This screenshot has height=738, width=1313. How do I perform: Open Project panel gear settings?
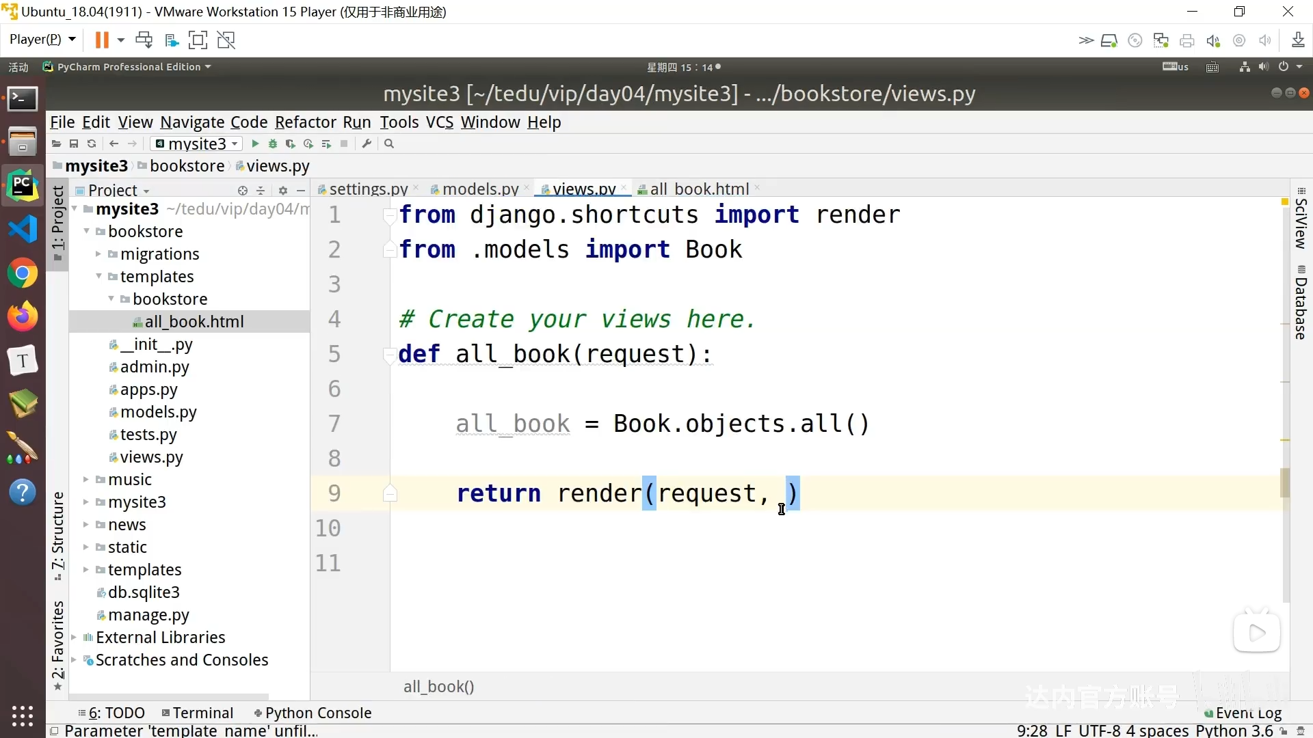(282, 191)
